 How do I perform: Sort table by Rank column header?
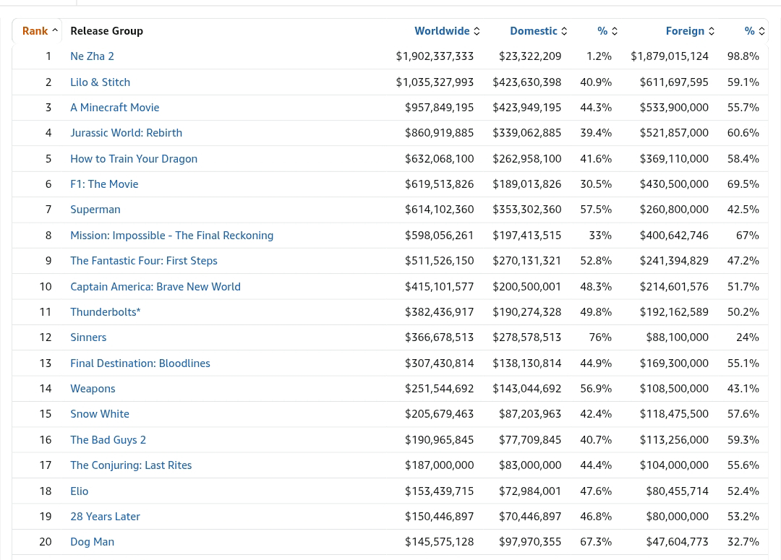35,30
